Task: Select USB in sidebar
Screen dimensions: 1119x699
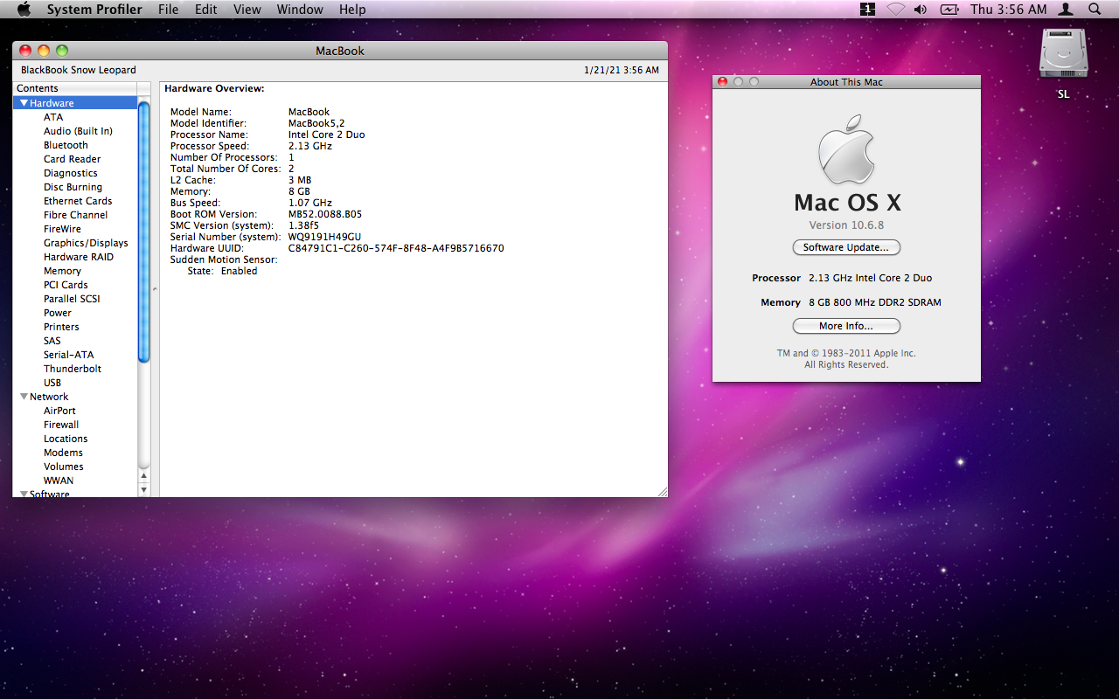Action: coord(52,383)
